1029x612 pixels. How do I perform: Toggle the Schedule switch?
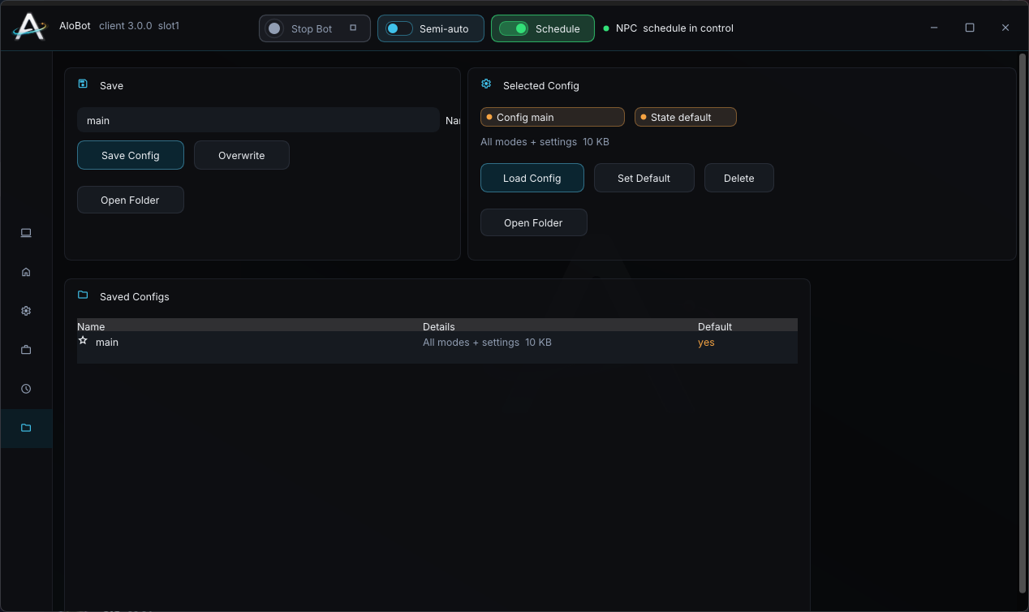513,28
